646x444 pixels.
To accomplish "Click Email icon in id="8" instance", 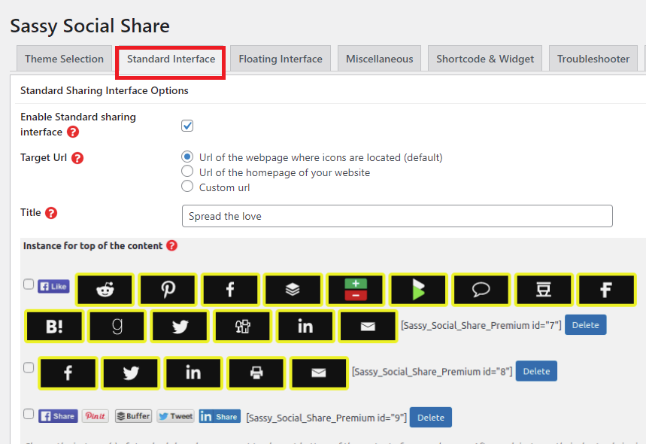I will point(319,373).
